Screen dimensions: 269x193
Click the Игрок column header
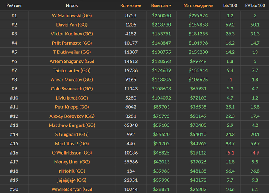click(72, 6)
